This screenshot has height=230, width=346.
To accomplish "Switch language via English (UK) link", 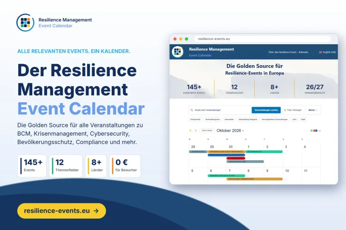I will (x=327, y=52).
